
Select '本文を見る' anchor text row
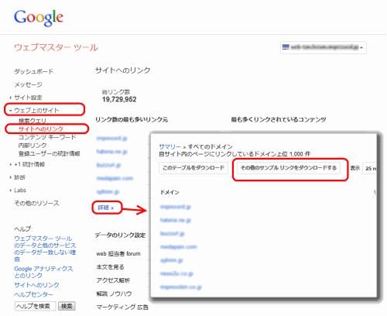click(110, 267)
